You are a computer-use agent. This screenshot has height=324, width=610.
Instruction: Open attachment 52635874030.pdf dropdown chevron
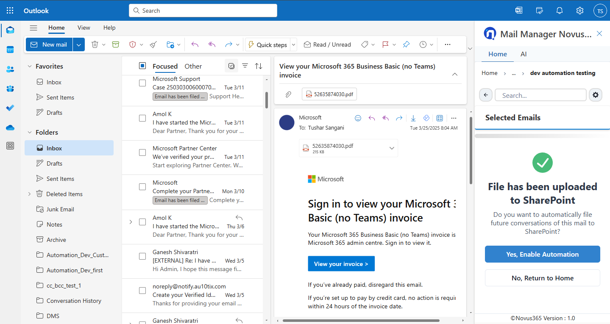coord(392,148)
